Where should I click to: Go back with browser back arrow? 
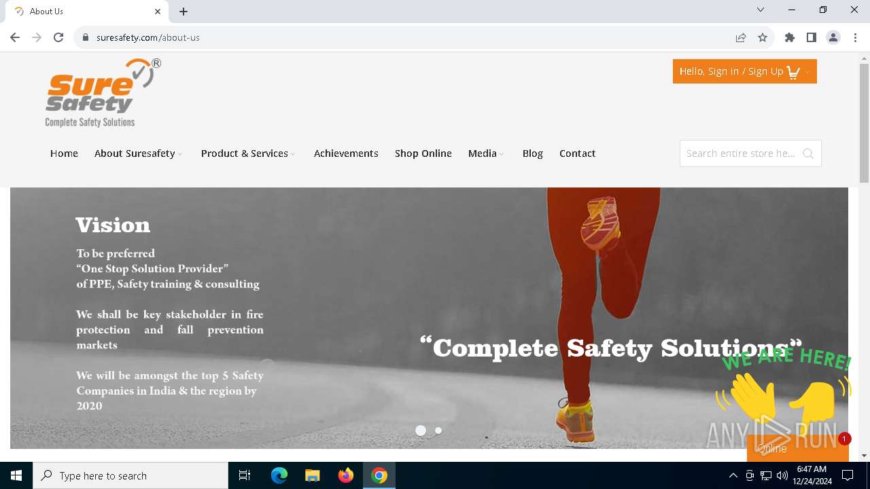[15, 37]
